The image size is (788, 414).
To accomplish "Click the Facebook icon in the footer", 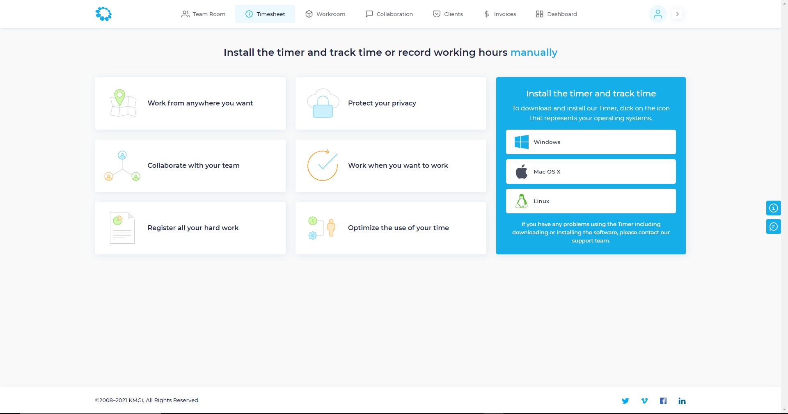I will pos(663,401).
